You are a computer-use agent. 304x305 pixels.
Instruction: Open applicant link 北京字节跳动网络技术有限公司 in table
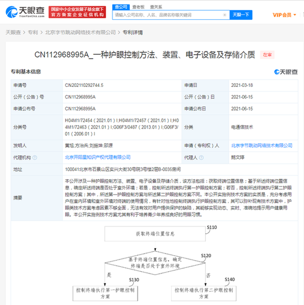point(261,146)
